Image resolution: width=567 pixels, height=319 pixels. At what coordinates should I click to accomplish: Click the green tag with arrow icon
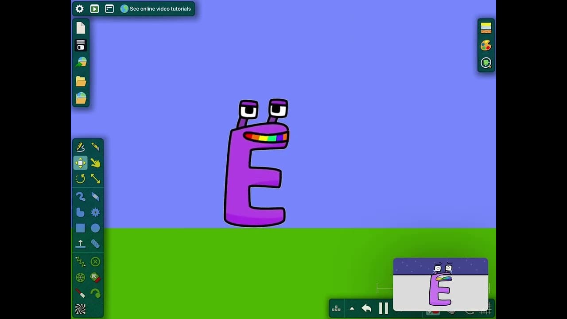(95, 278)
